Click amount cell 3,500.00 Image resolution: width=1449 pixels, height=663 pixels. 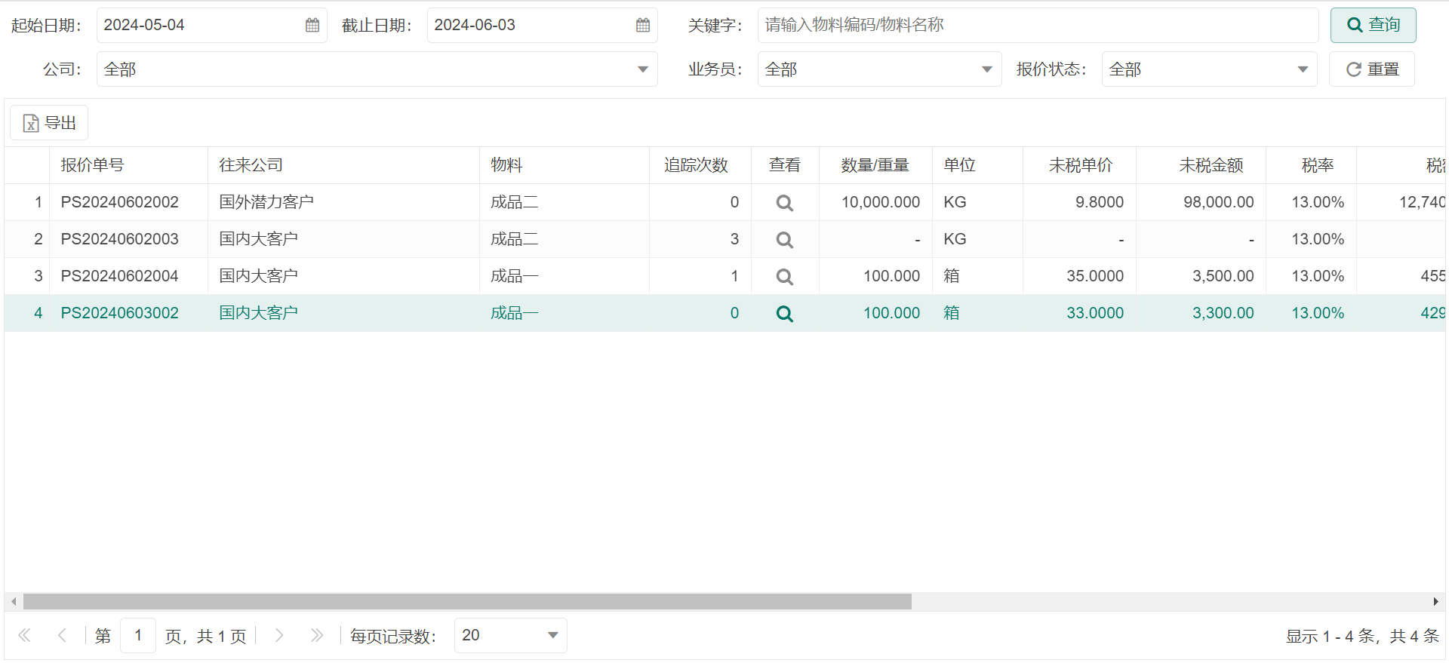[x=1223, y=276]
